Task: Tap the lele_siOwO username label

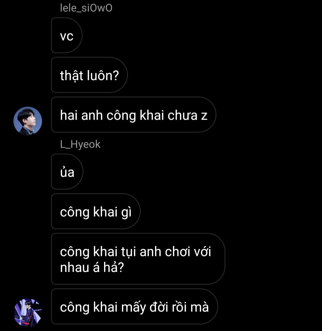Action: [86, 8]
